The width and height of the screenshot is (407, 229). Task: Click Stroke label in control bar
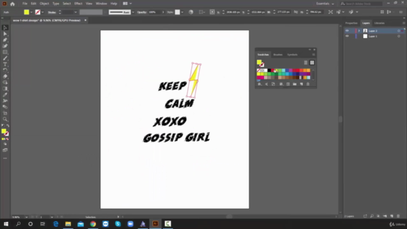point(52,12)
